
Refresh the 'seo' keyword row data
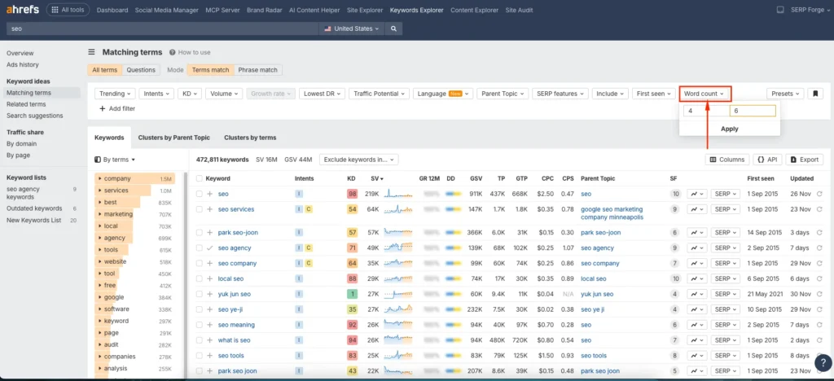819,194
